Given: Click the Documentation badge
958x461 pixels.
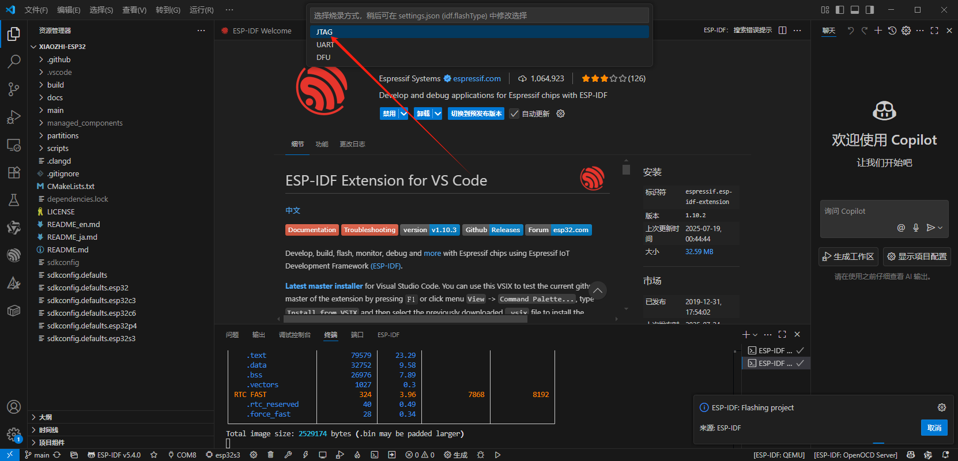Looking at the screenshot, I should [x=312, y=230].
